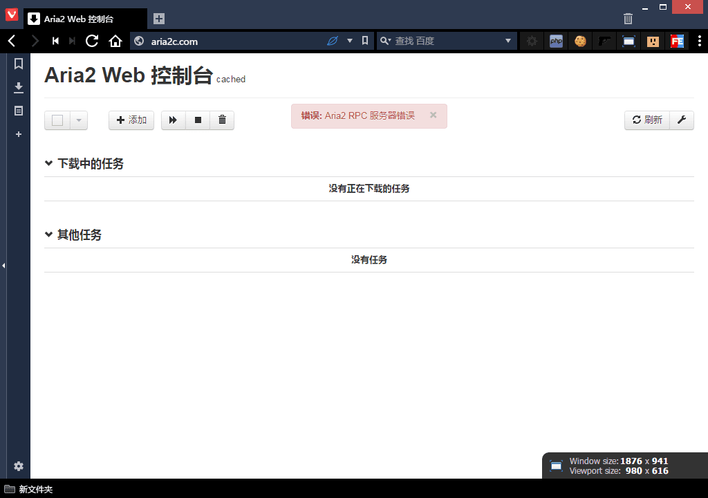The width and height of the screenshot is (708, 498).
Task: Click the Aria2 Web 控制台 heading
Action: tap(129, 75)
